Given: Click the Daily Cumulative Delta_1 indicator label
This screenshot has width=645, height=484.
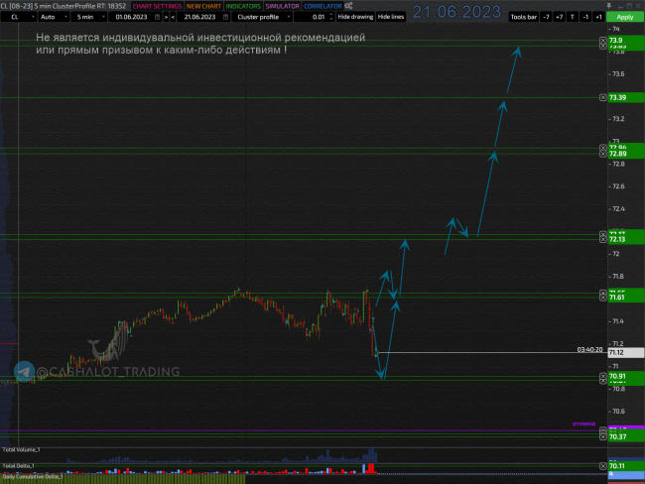Looking at the screenshot, I should [33, 476].
